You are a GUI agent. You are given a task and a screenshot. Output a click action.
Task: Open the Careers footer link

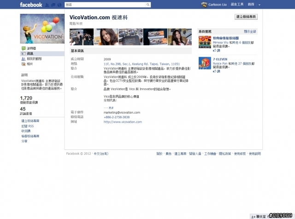[210, 154]
